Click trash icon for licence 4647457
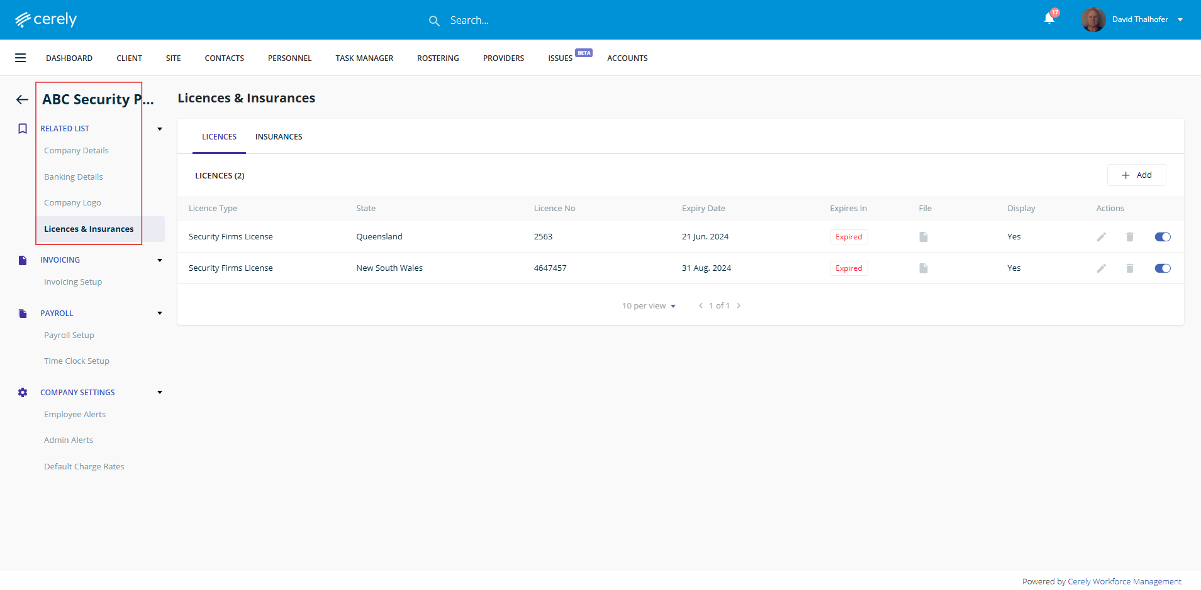The width and height of the screenshot is (1201, 590). [1129, 268]
